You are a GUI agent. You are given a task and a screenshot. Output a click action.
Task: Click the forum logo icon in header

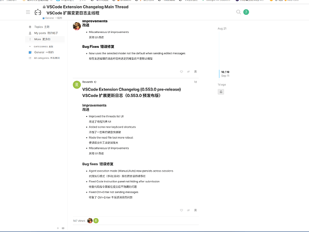[38, 12]
